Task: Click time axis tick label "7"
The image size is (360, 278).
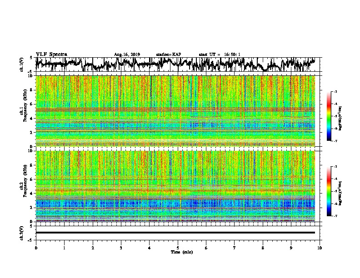Action: 235,248
